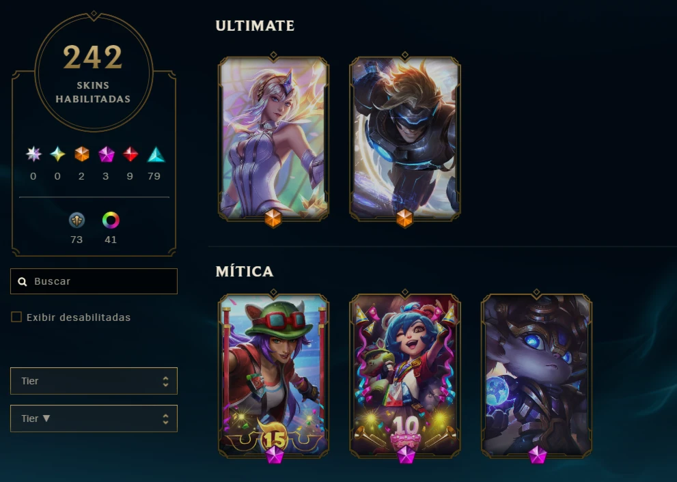Image resolution: width=677 pixels, height=482 pixels.
Task: Open the blue-eyed yordle mythic skin card
Action: point(536,376)
